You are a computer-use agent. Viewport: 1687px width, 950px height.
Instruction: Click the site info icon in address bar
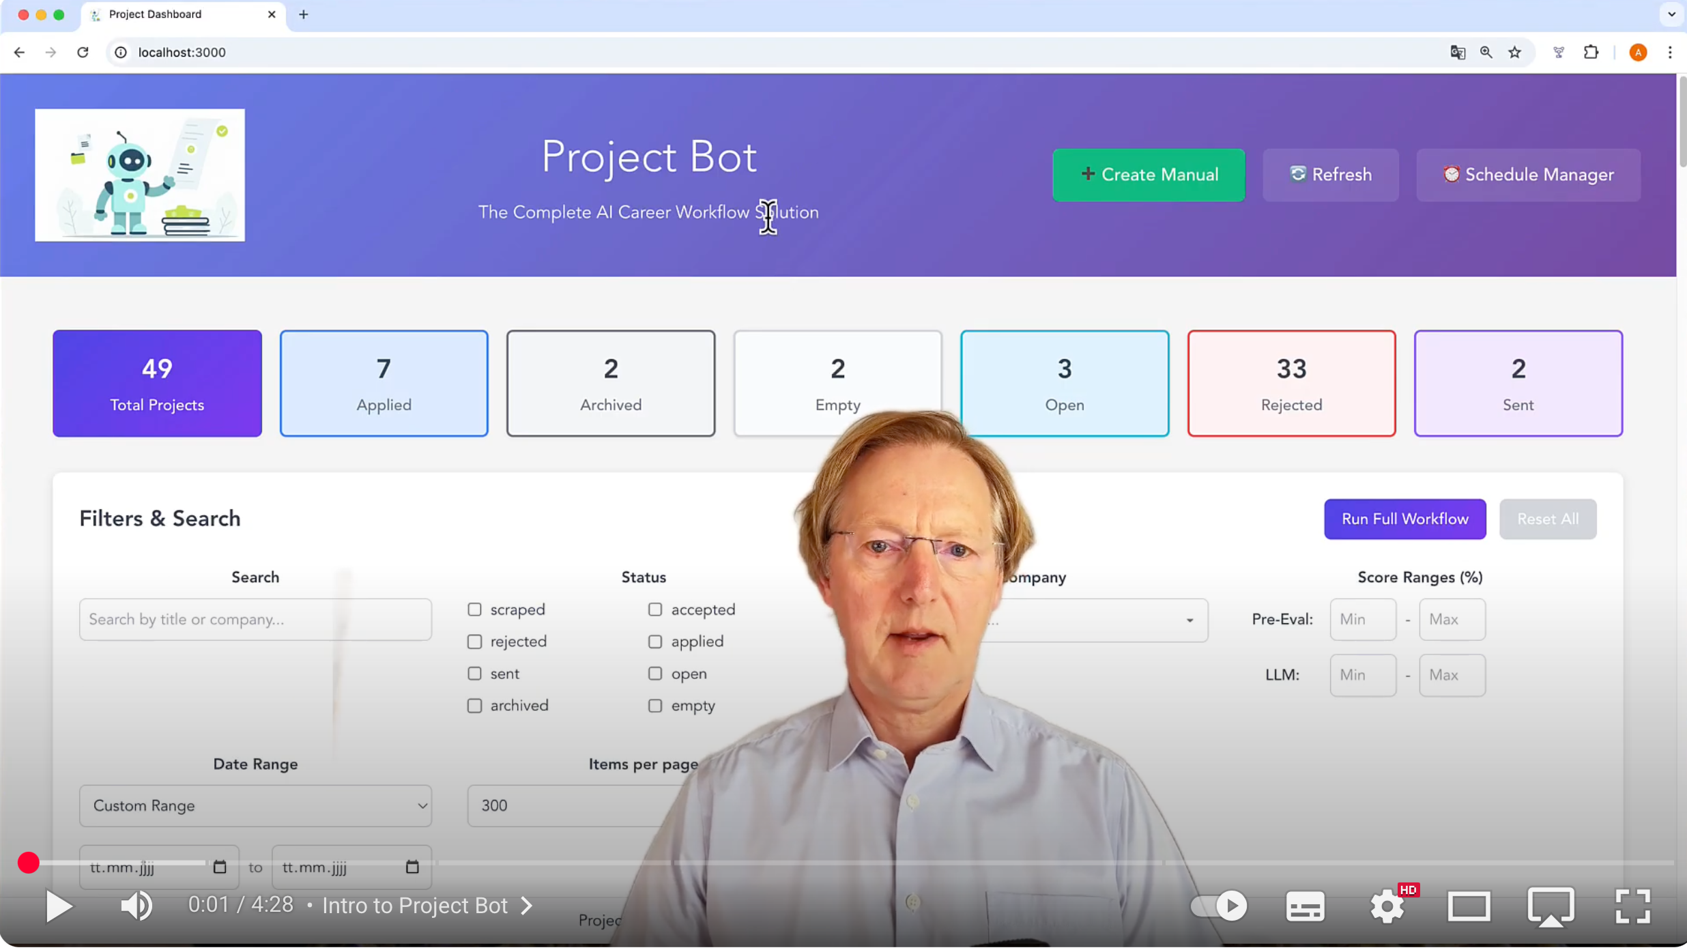121,53
